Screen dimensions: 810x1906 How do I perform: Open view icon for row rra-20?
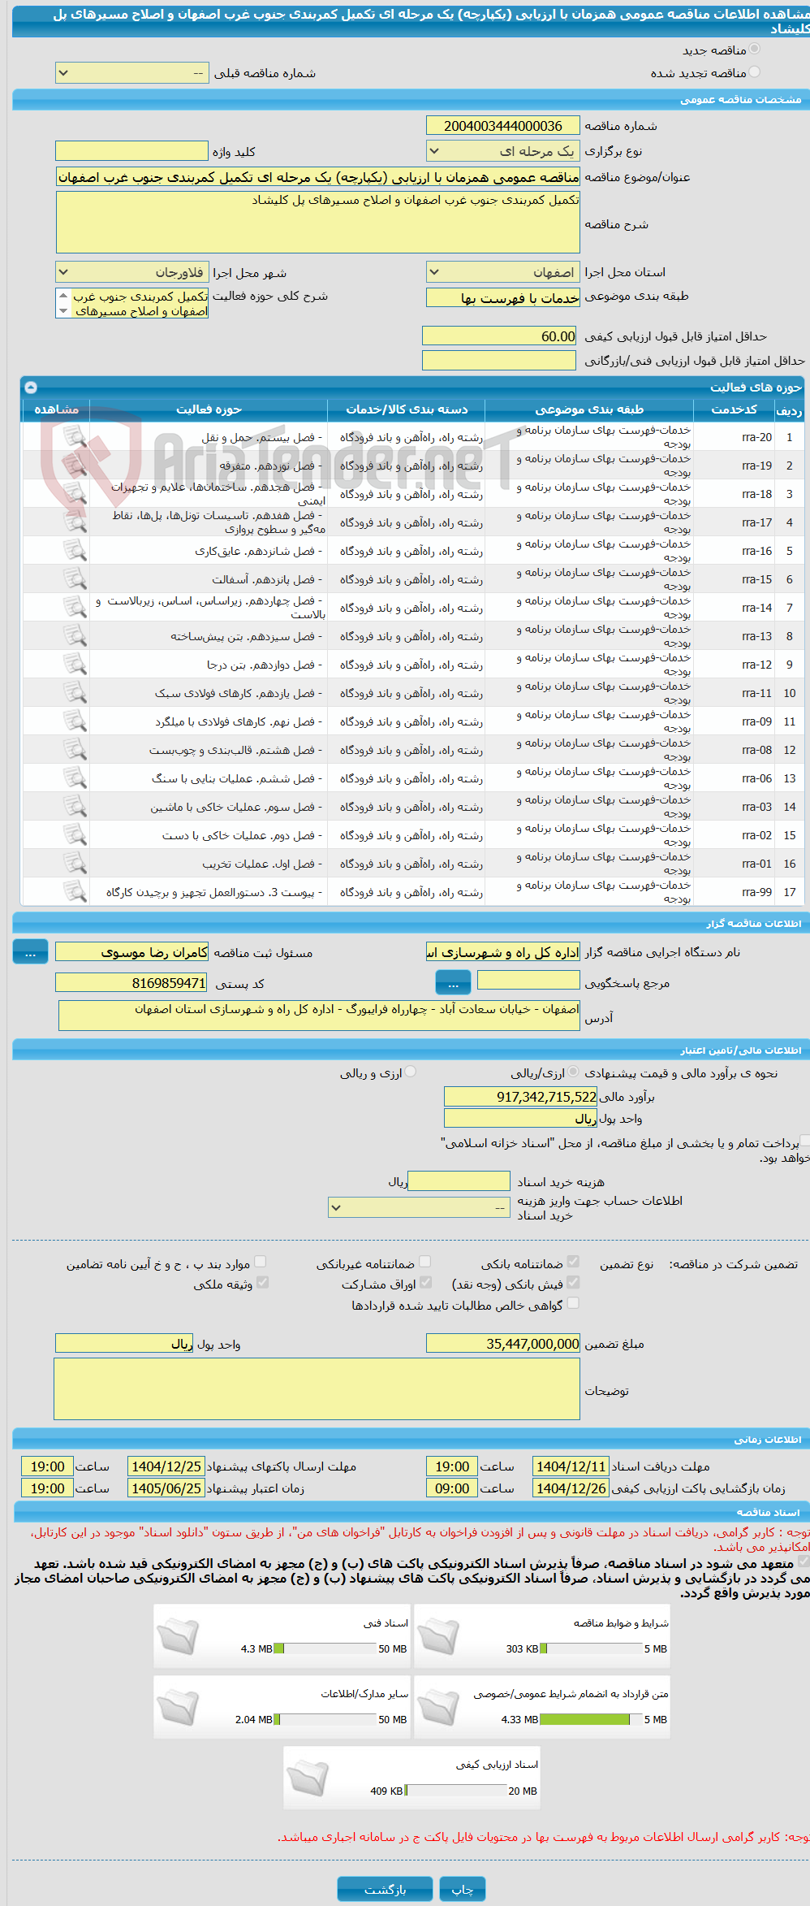point(75,437)
